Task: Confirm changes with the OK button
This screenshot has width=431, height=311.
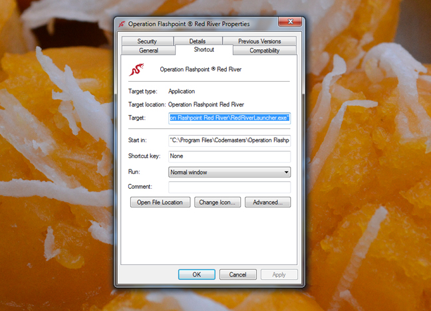Action: tap(197, 274)
